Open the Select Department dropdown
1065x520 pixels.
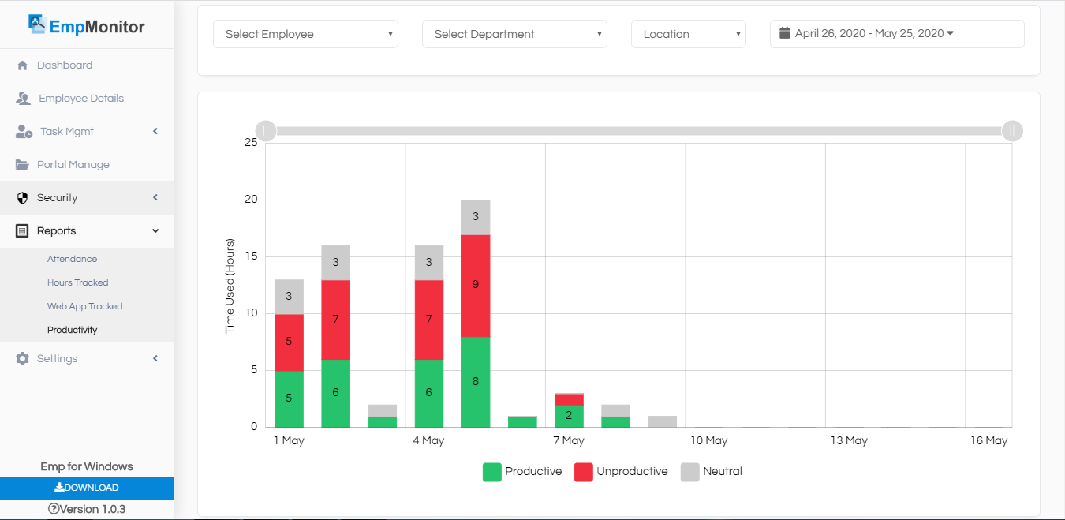point(514,34)
